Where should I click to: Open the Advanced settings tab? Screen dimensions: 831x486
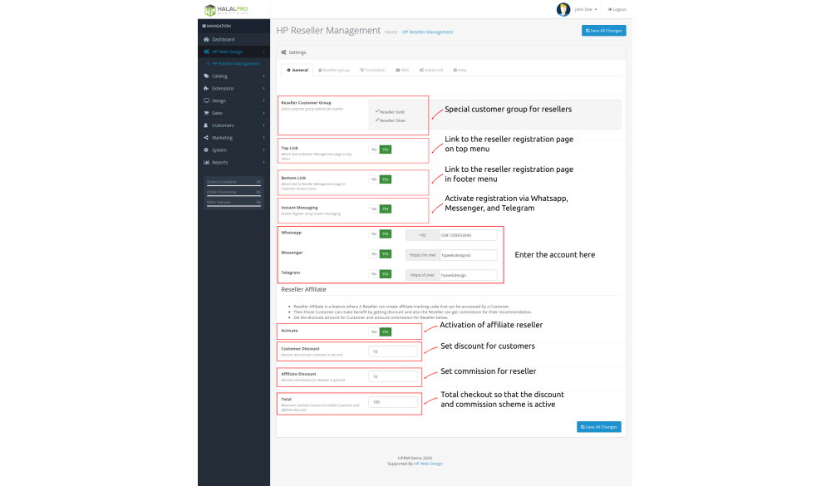tap(431, 70)
